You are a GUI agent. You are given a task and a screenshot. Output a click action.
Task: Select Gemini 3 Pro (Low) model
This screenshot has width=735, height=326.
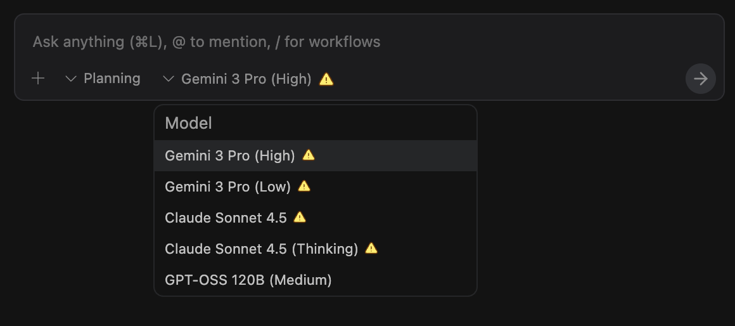pos(227,186)
